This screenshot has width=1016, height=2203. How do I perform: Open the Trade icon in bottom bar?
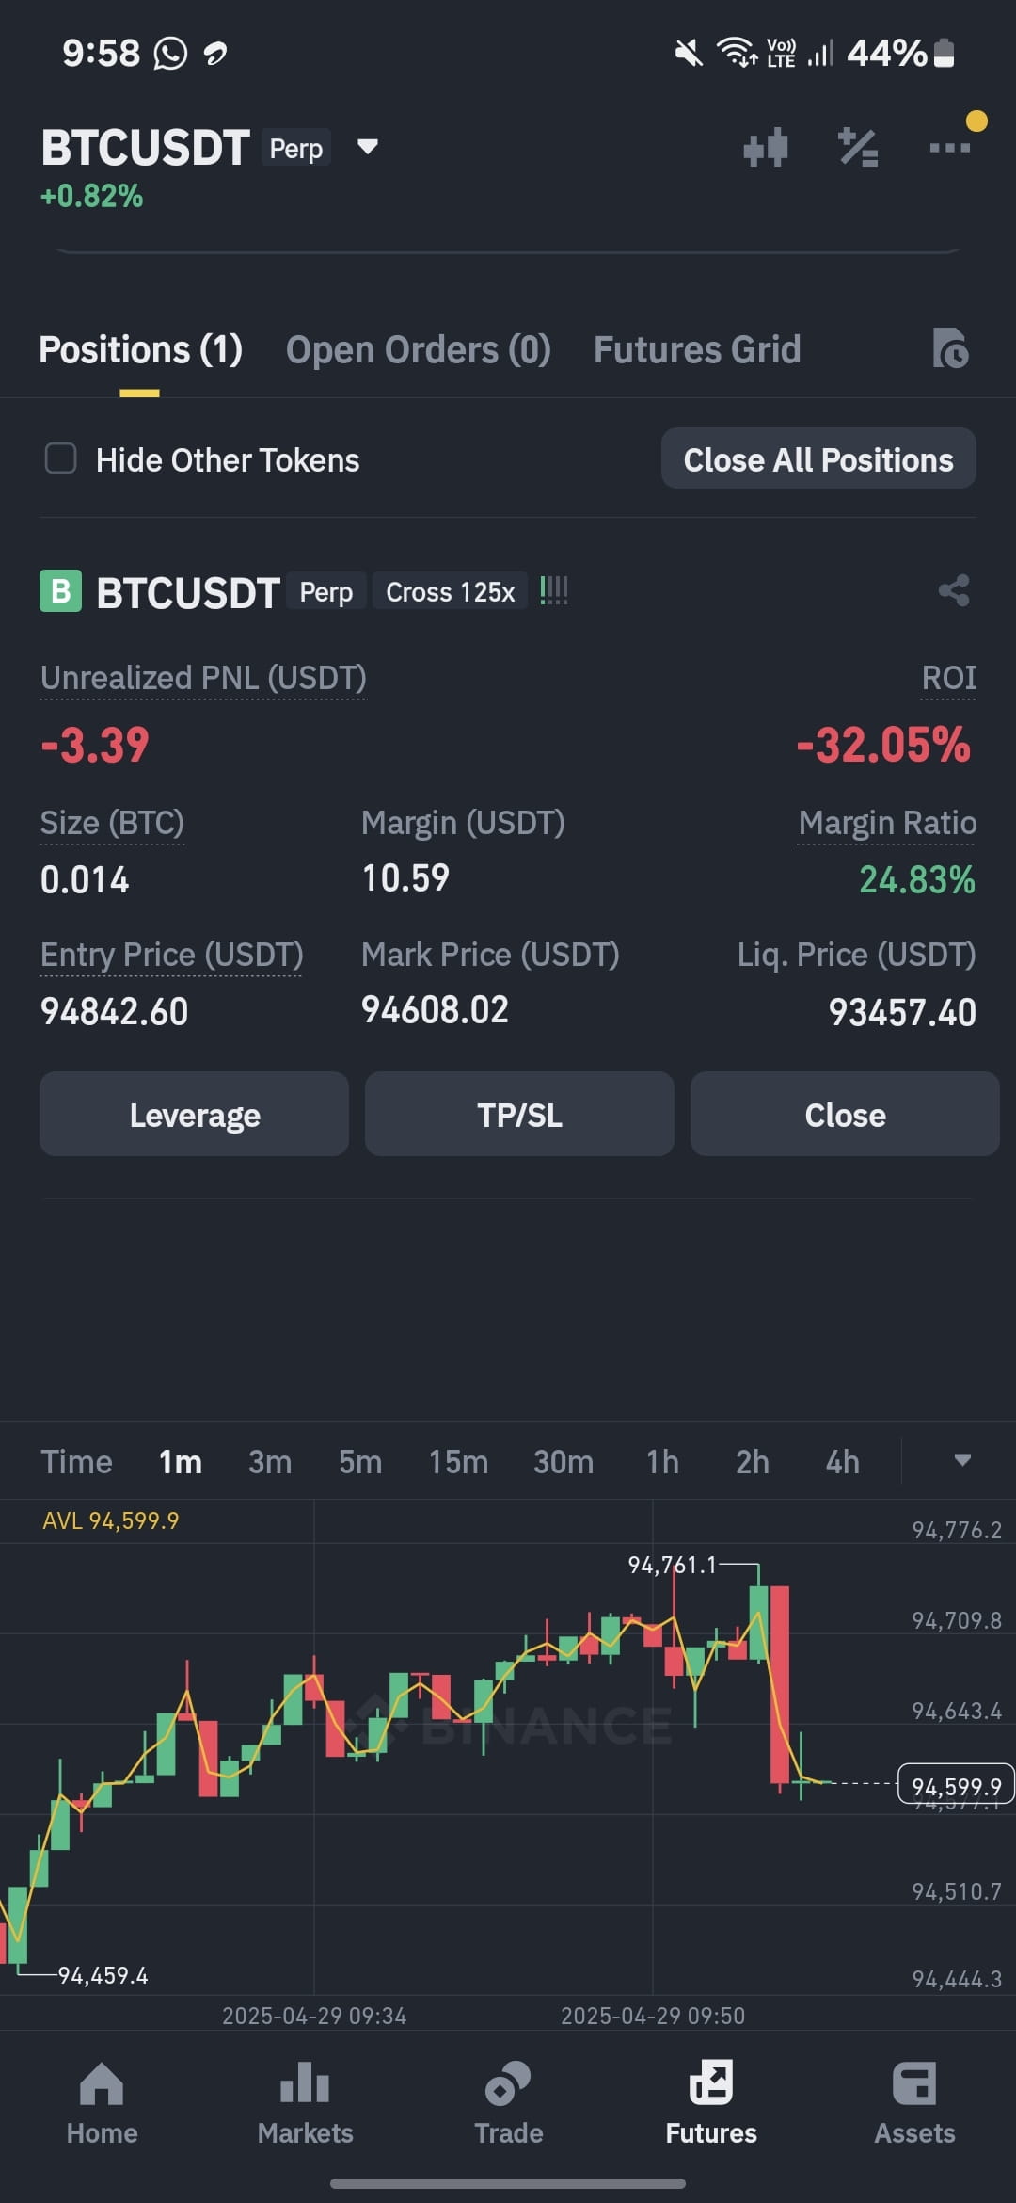(508, 2083)
